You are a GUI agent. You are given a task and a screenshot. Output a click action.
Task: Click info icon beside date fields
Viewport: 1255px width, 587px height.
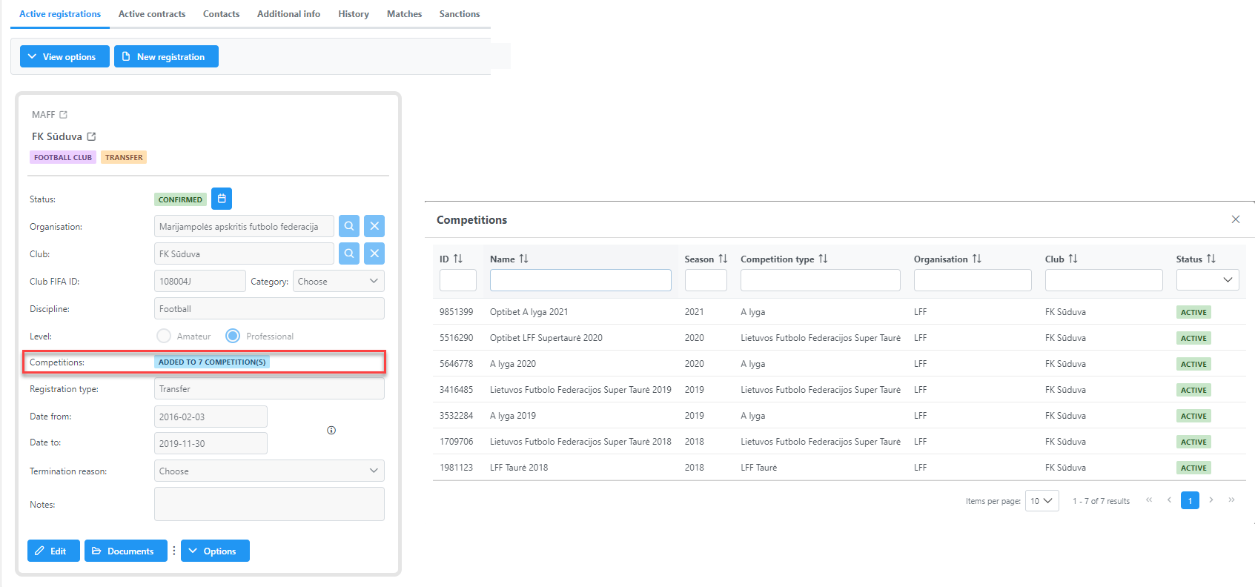pos(331,430)
